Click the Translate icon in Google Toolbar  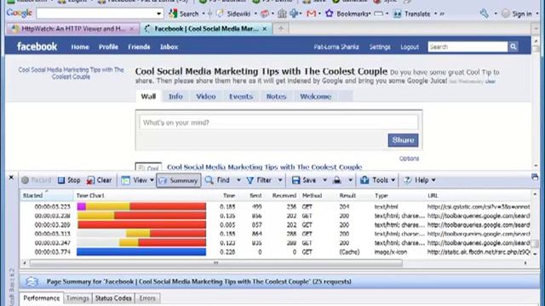[x=397, y=14]
